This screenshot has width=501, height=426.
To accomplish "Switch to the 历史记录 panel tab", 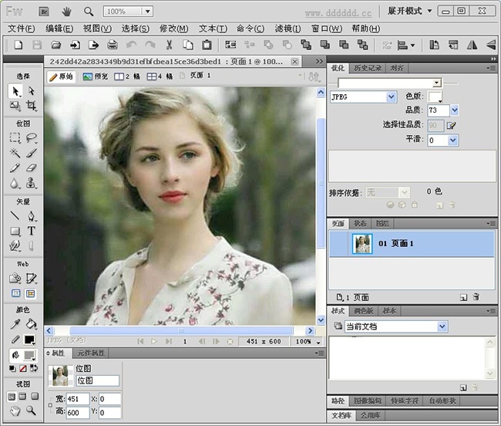I will 368,68.
